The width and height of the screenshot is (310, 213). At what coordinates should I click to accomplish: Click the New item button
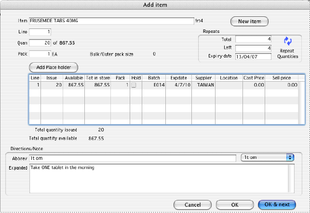tap(249, 21)
